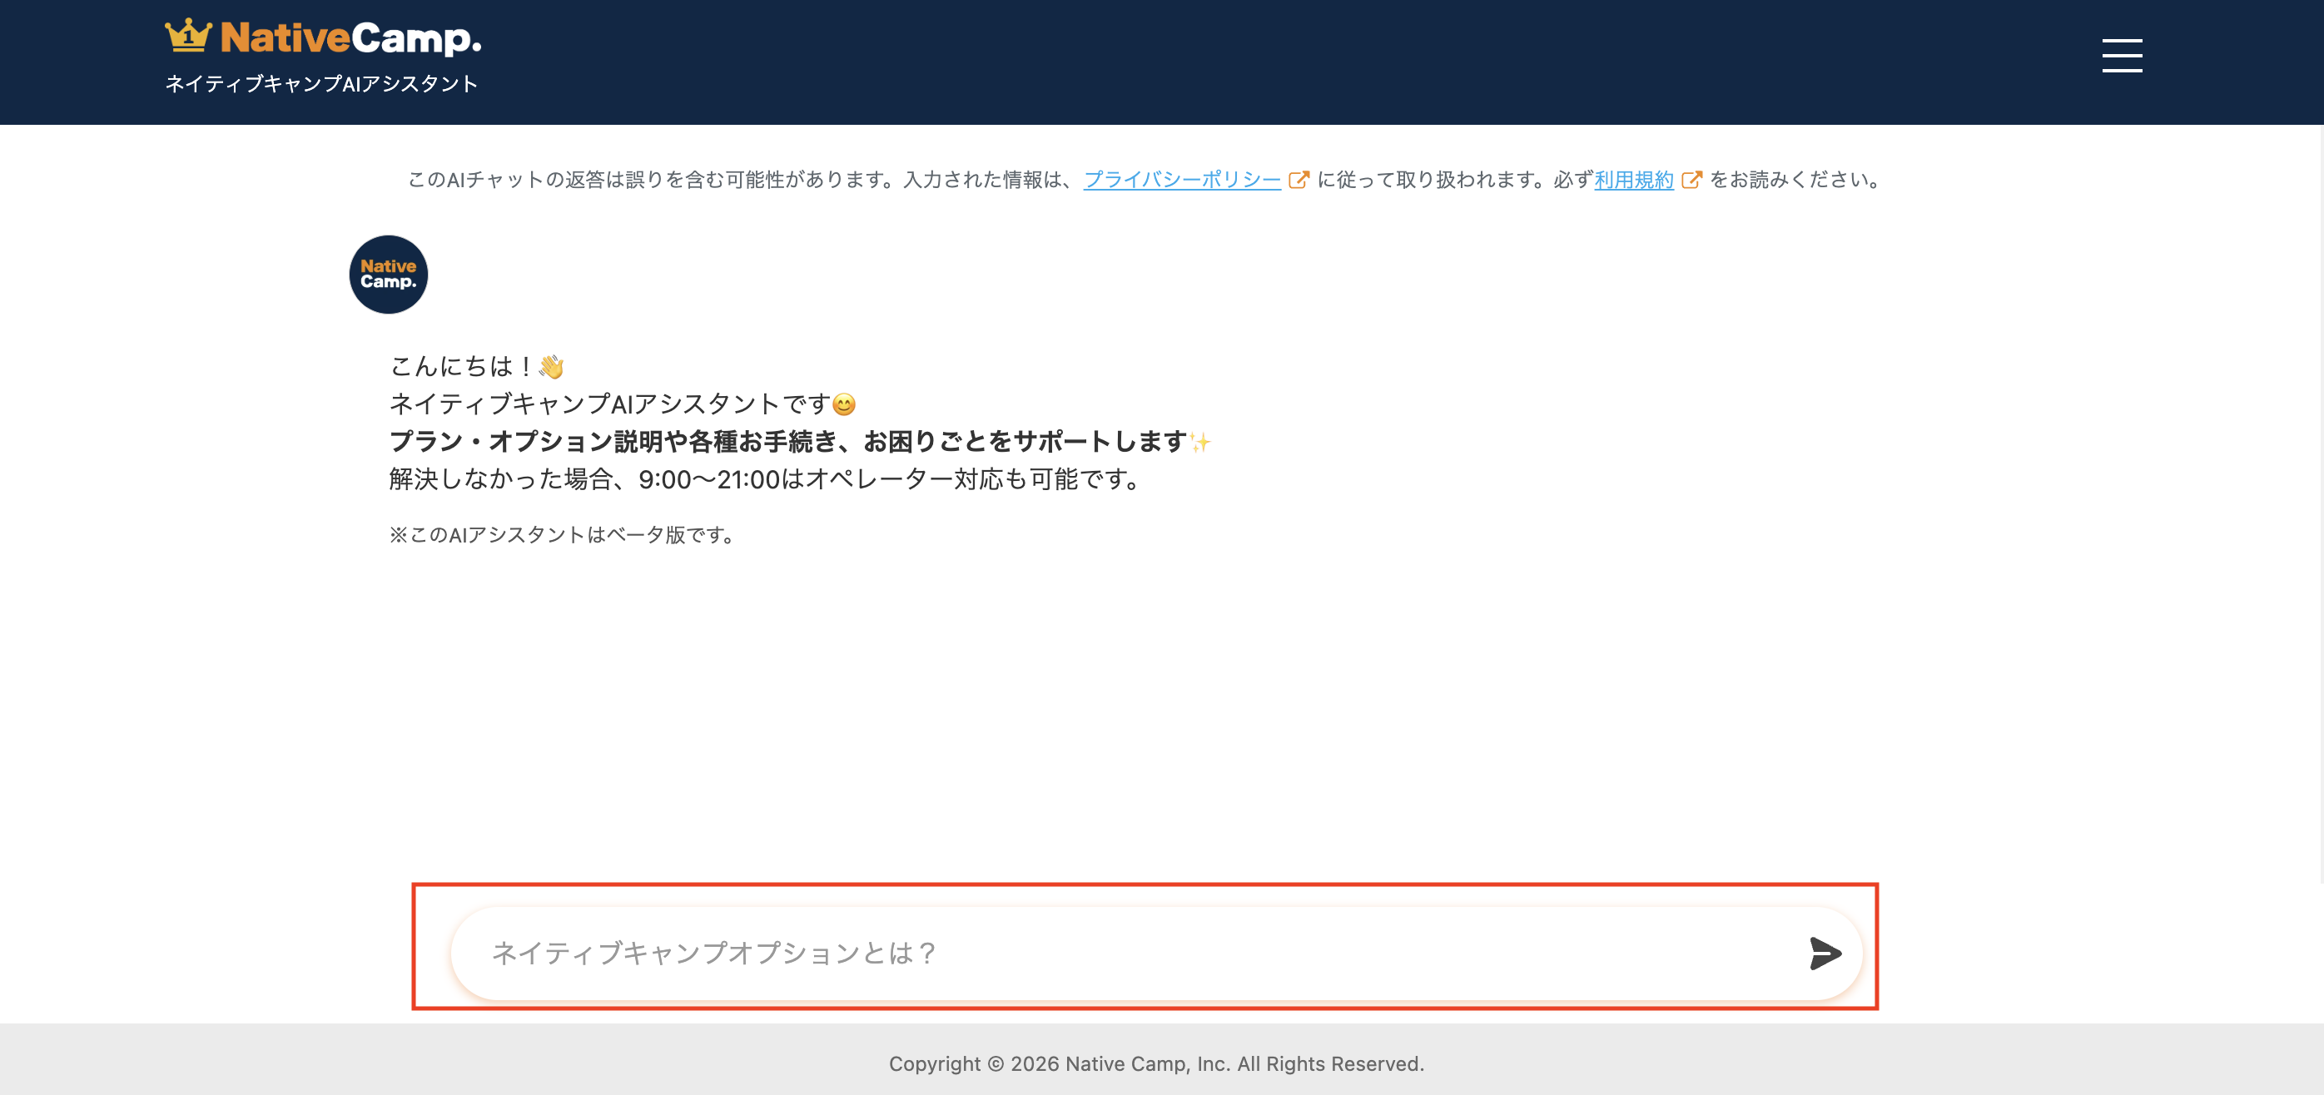Click the ※このAIアシスタントはベータ版です note
The height and width of the screenshot is (1095, 2324).
[563, 535]
